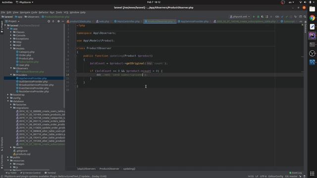The width and height of the screenshot is (317, 178).
Task: Click the UTF-8 encoding status item
Action: click(263, 177)
